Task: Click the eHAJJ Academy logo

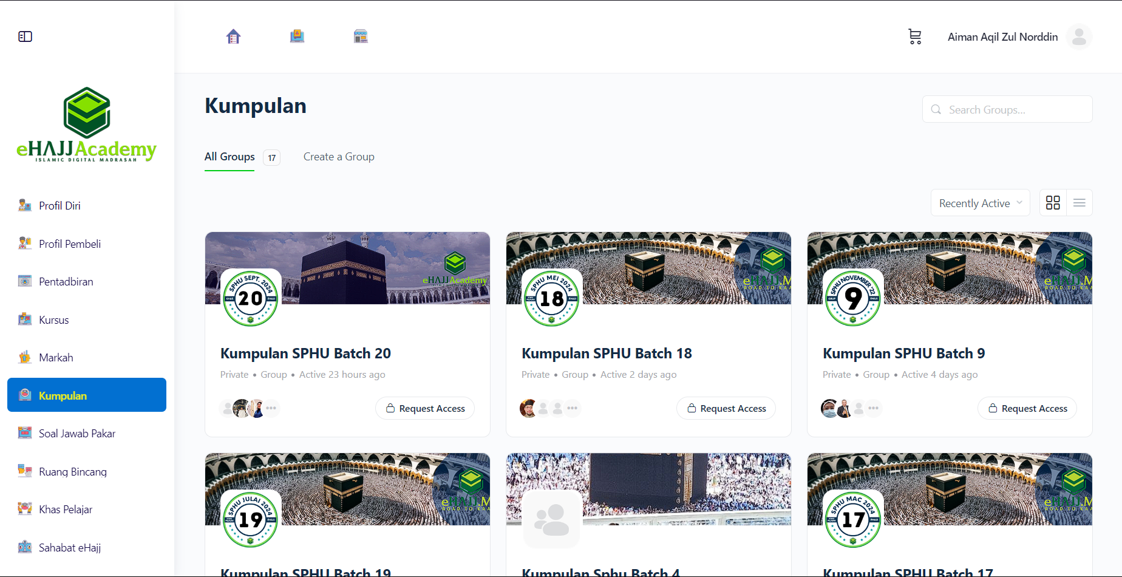Action: (x=87, y=125)
